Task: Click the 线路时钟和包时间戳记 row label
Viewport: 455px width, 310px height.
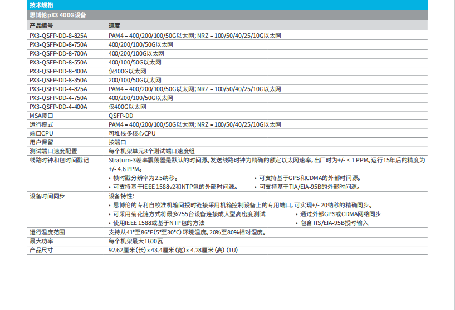Action: tap(58, 160)
